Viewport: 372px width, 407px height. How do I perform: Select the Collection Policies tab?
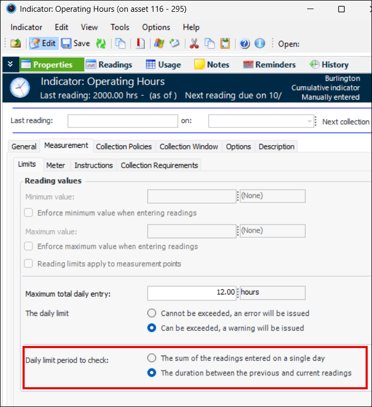(x=124, y=146)
